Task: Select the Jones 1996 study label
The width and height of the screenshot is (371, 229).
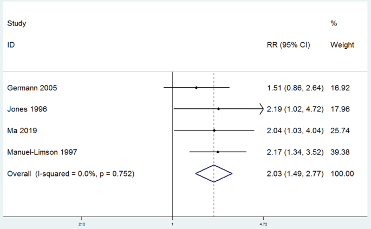Action: coord(27,109)
